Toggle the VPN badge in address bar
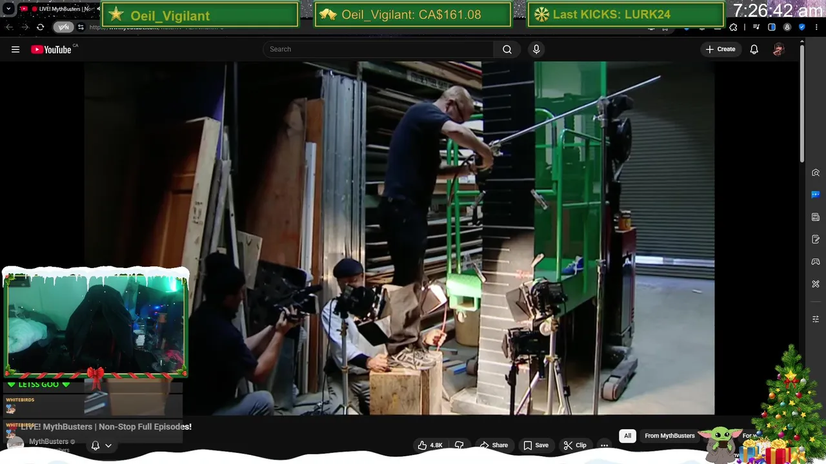Screen dimensions: 826x464 pos(63,27)
